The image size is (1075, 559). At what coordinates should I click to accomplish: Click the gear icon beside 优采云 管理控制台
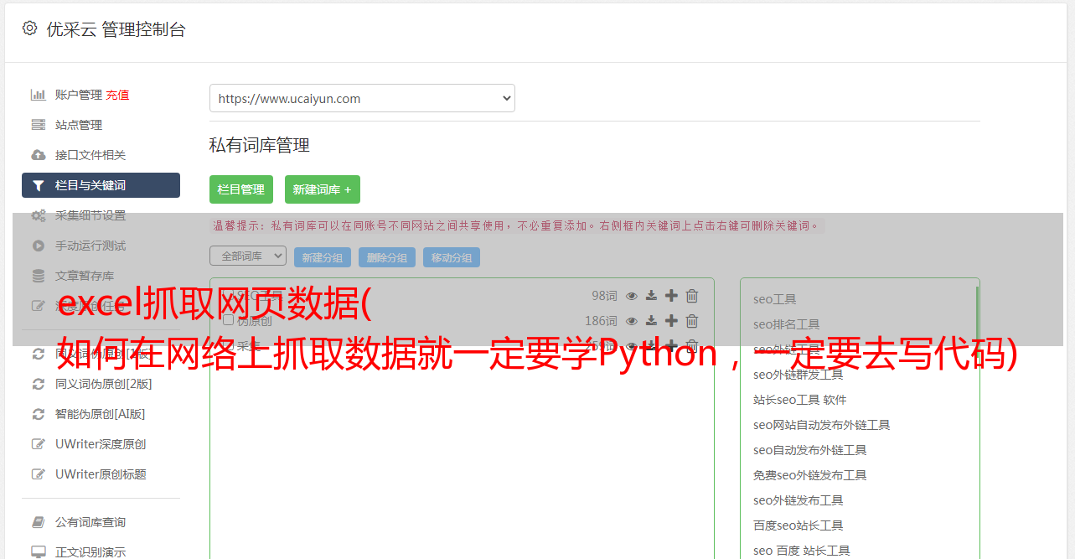tap(30, 28)
